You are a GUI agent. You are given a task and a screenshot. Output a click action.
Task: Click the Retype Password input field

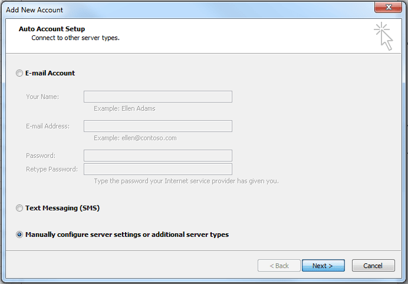[x=158, y=169]
